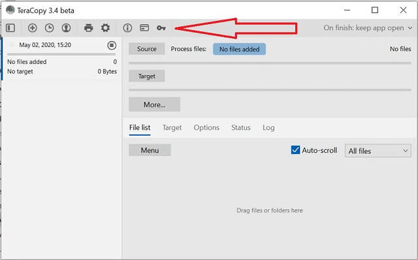
Task: Click the task progress bar in sidebar
Action: pos(61,54)
